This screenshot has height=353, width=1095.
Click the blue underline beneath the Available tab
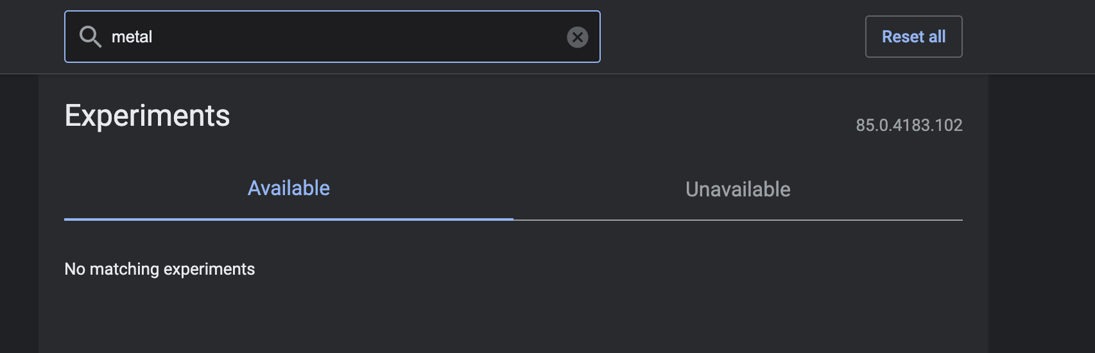coord(289,219)
